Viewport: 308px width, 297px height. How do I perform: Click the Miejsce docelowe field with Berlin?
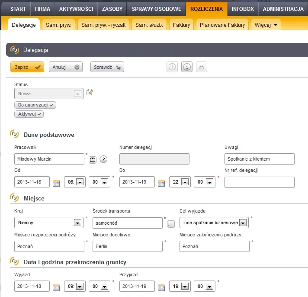[127, 246]
